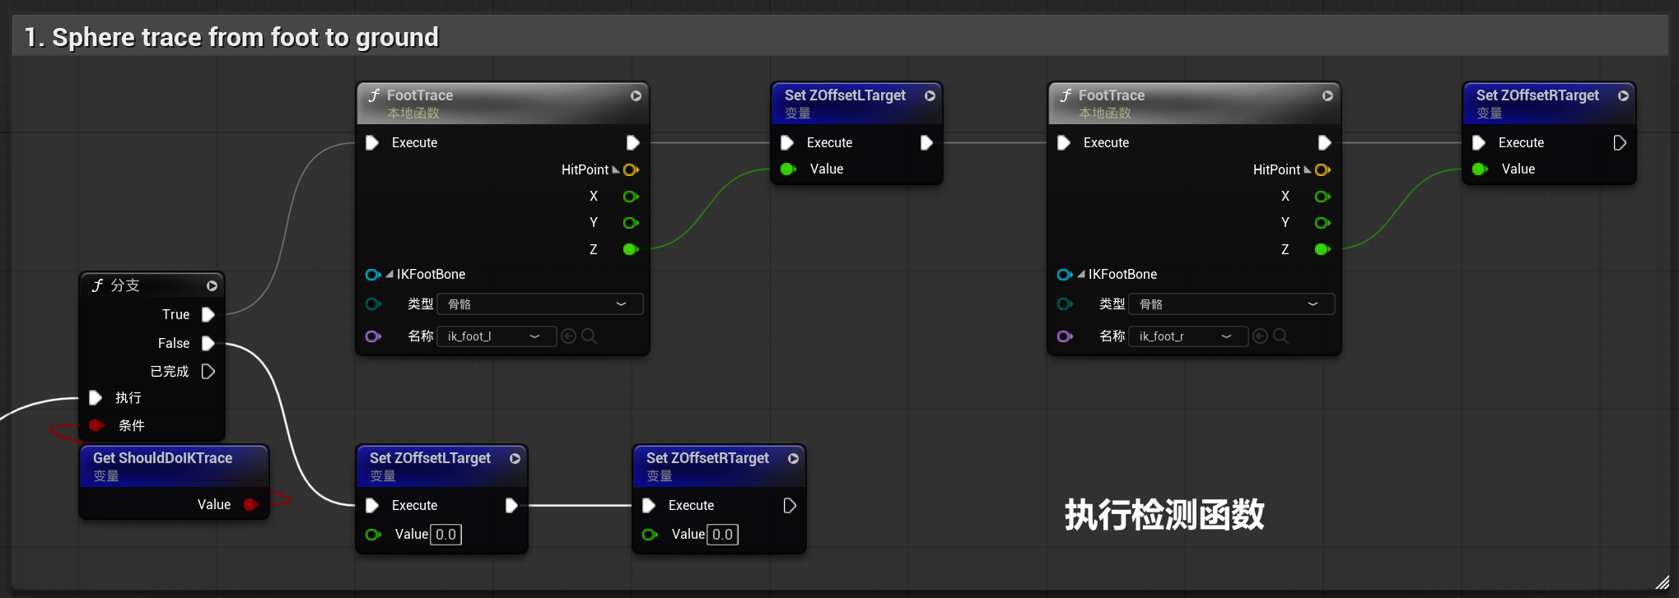Select the comment title Sphere trace from foot
The image size is (1679, 598).
pyautogui.click(x=231, y=37)
